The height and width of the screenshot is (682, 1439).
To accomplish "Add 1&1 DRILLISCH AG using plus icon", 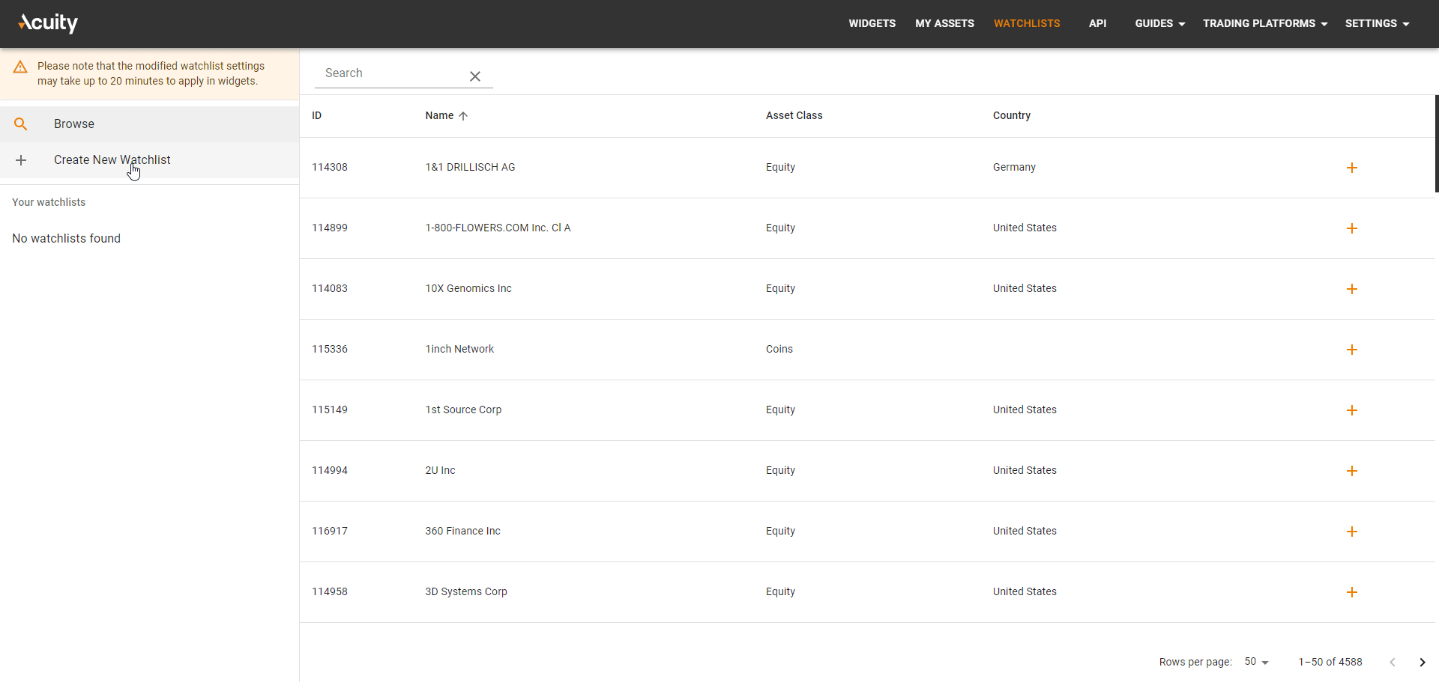I will [1351, 168].
